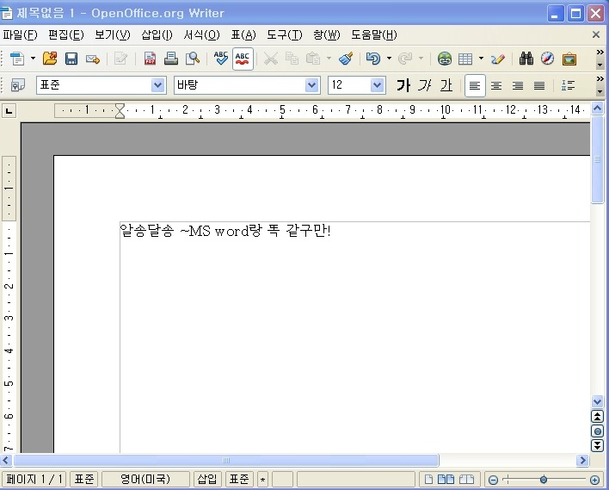Toggle AutoSpellcheck ABC button
This screenshot has width=609, height=490.
coord(243,59)
